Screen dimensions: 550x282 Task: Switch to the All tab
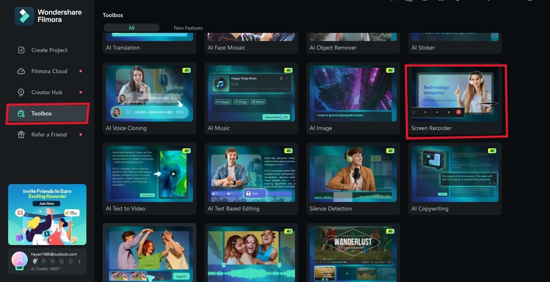point(131,28)
